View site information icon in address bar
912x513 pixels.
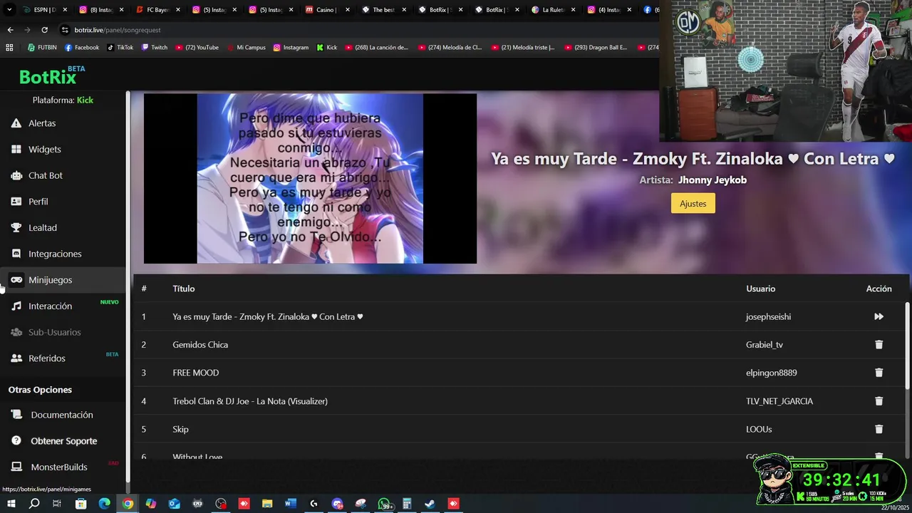click(65, 30)
